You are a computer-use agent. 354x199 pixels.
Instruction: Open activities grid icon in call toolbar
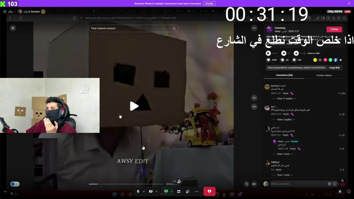coord(179,192)
